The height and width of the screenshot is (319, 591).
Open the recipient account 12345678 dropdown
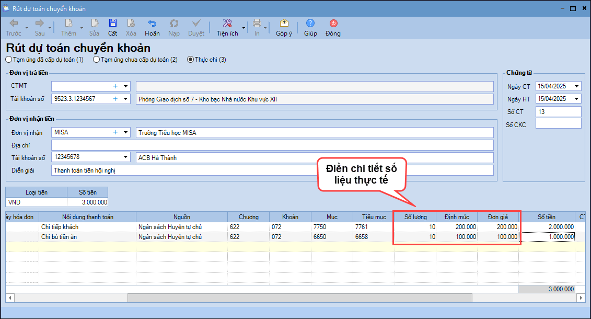tap(125, 157)
